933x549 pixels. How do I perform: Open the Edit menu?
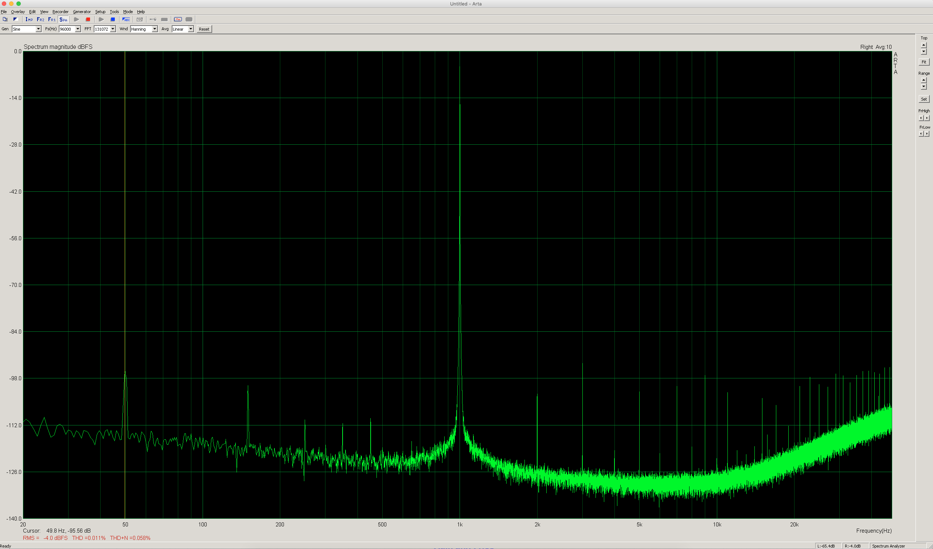point(32,12)
